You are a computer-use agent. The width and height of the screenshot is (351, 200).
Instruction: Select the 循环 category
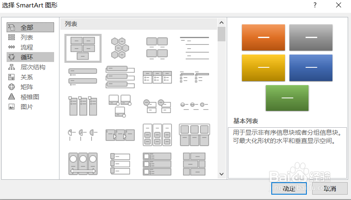(x=31, y=57)
